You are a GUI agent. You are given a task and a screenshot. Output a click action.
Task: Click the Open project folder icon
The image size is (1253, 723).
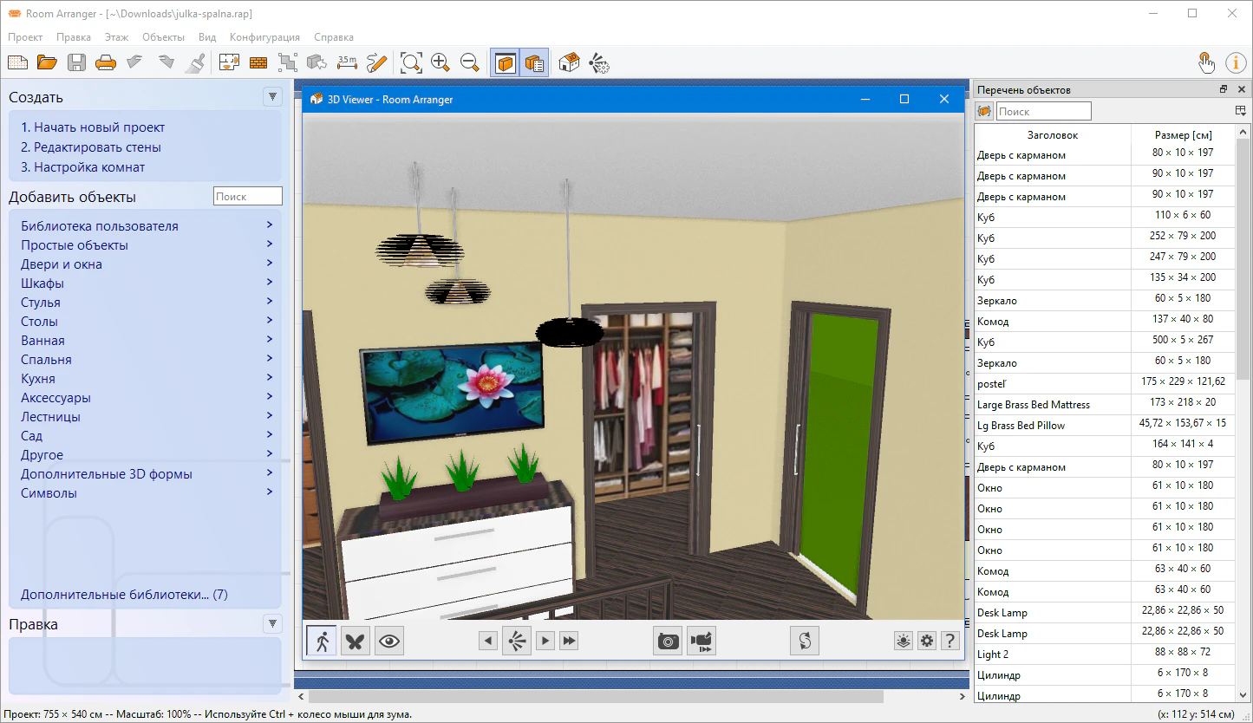pyautogui.click(x=47, y=62)
